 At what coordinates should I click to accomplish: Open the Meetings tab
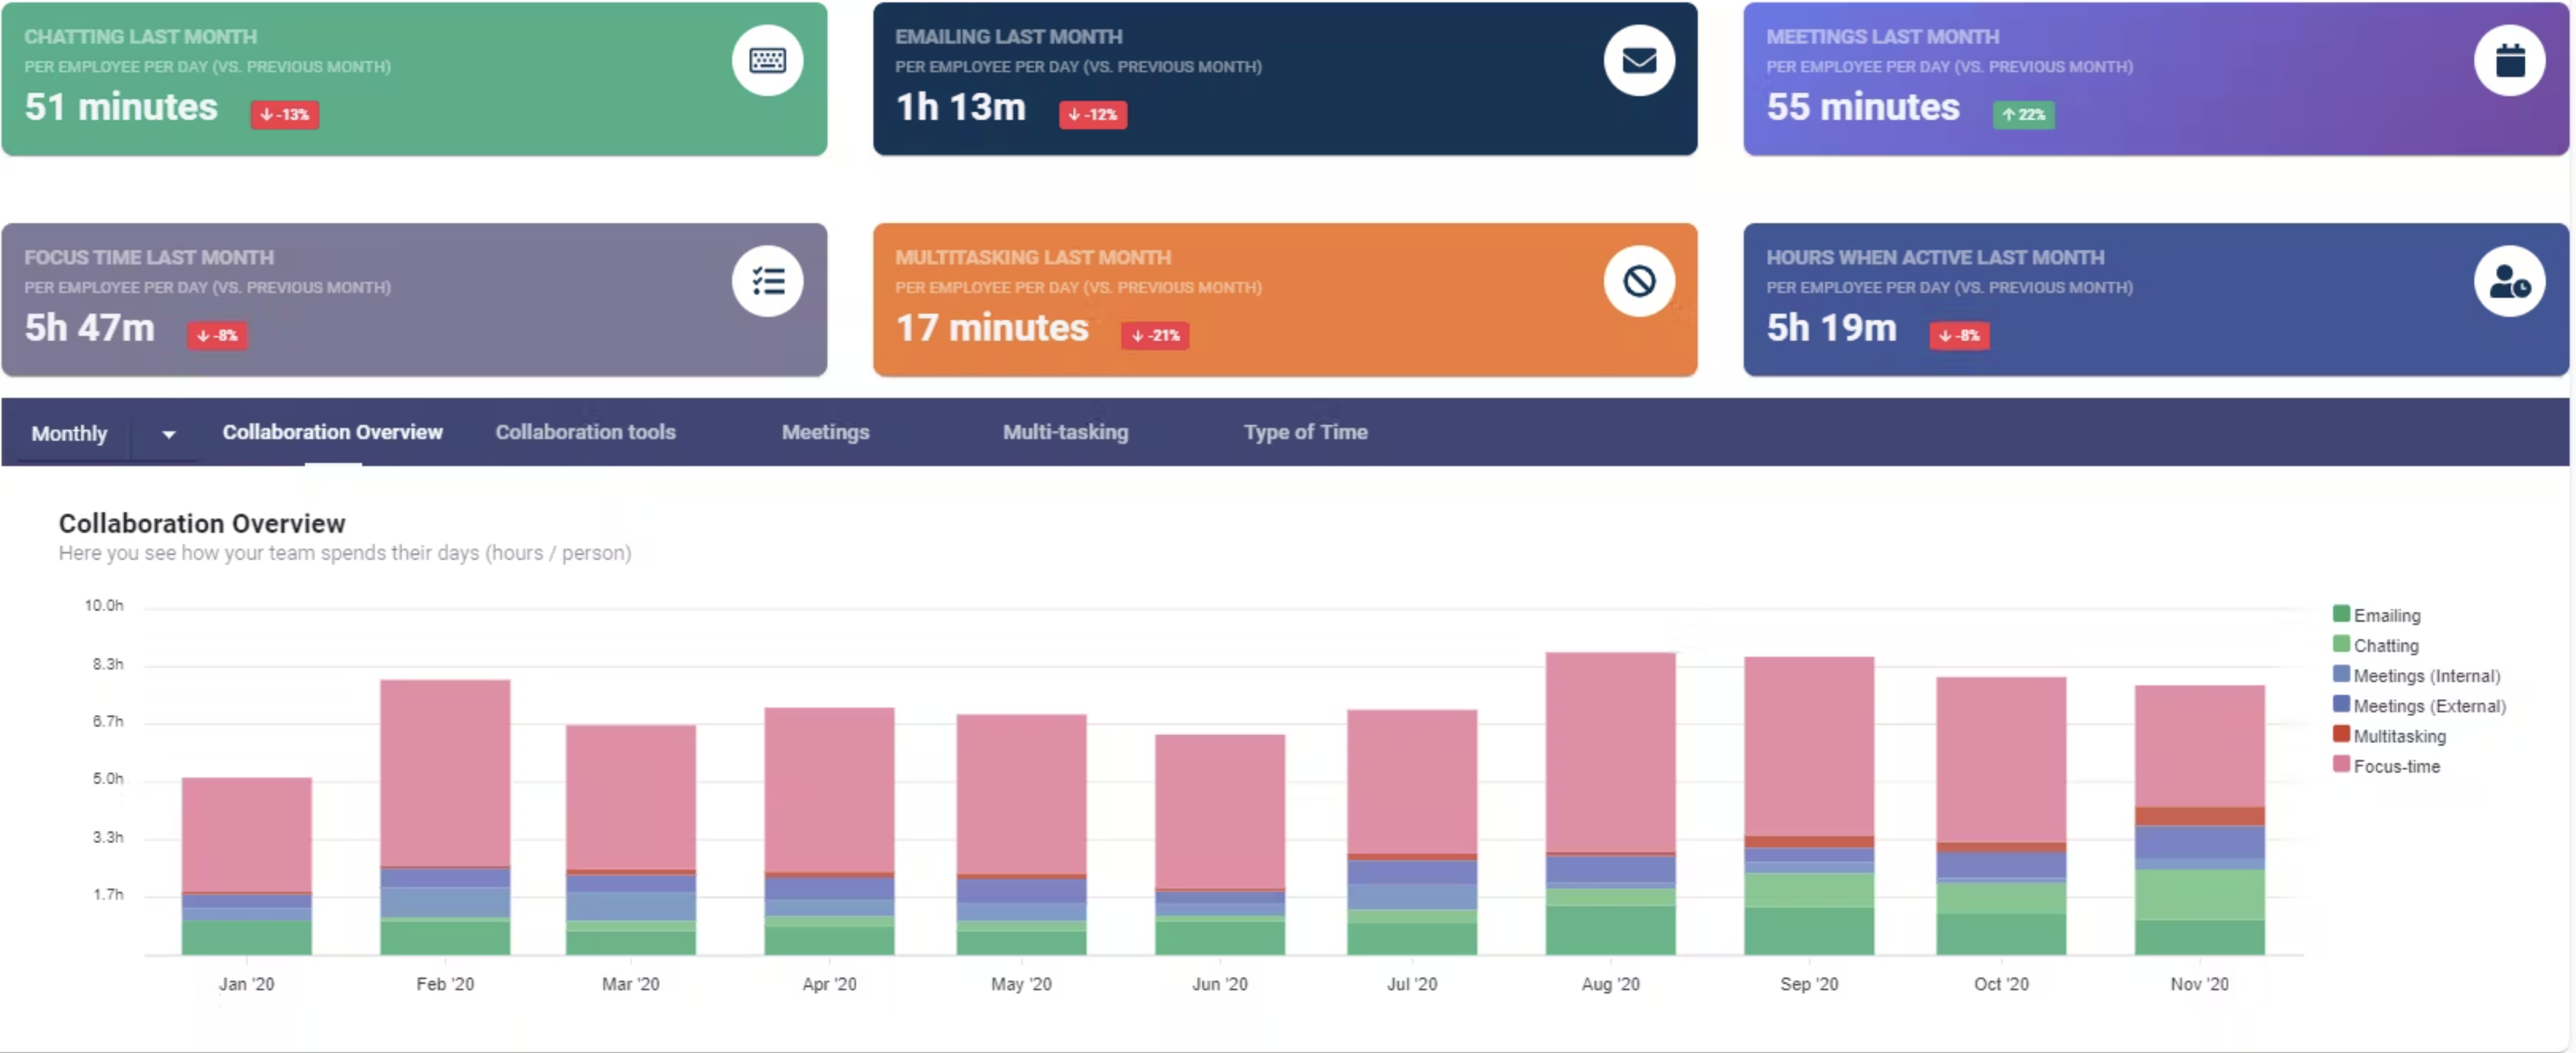pyautogui.click(x=825, y=432)
